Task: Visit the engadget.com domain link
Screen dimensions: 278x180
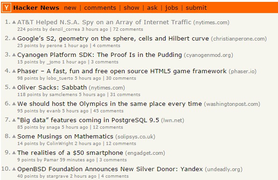Action: click(145, 153)
